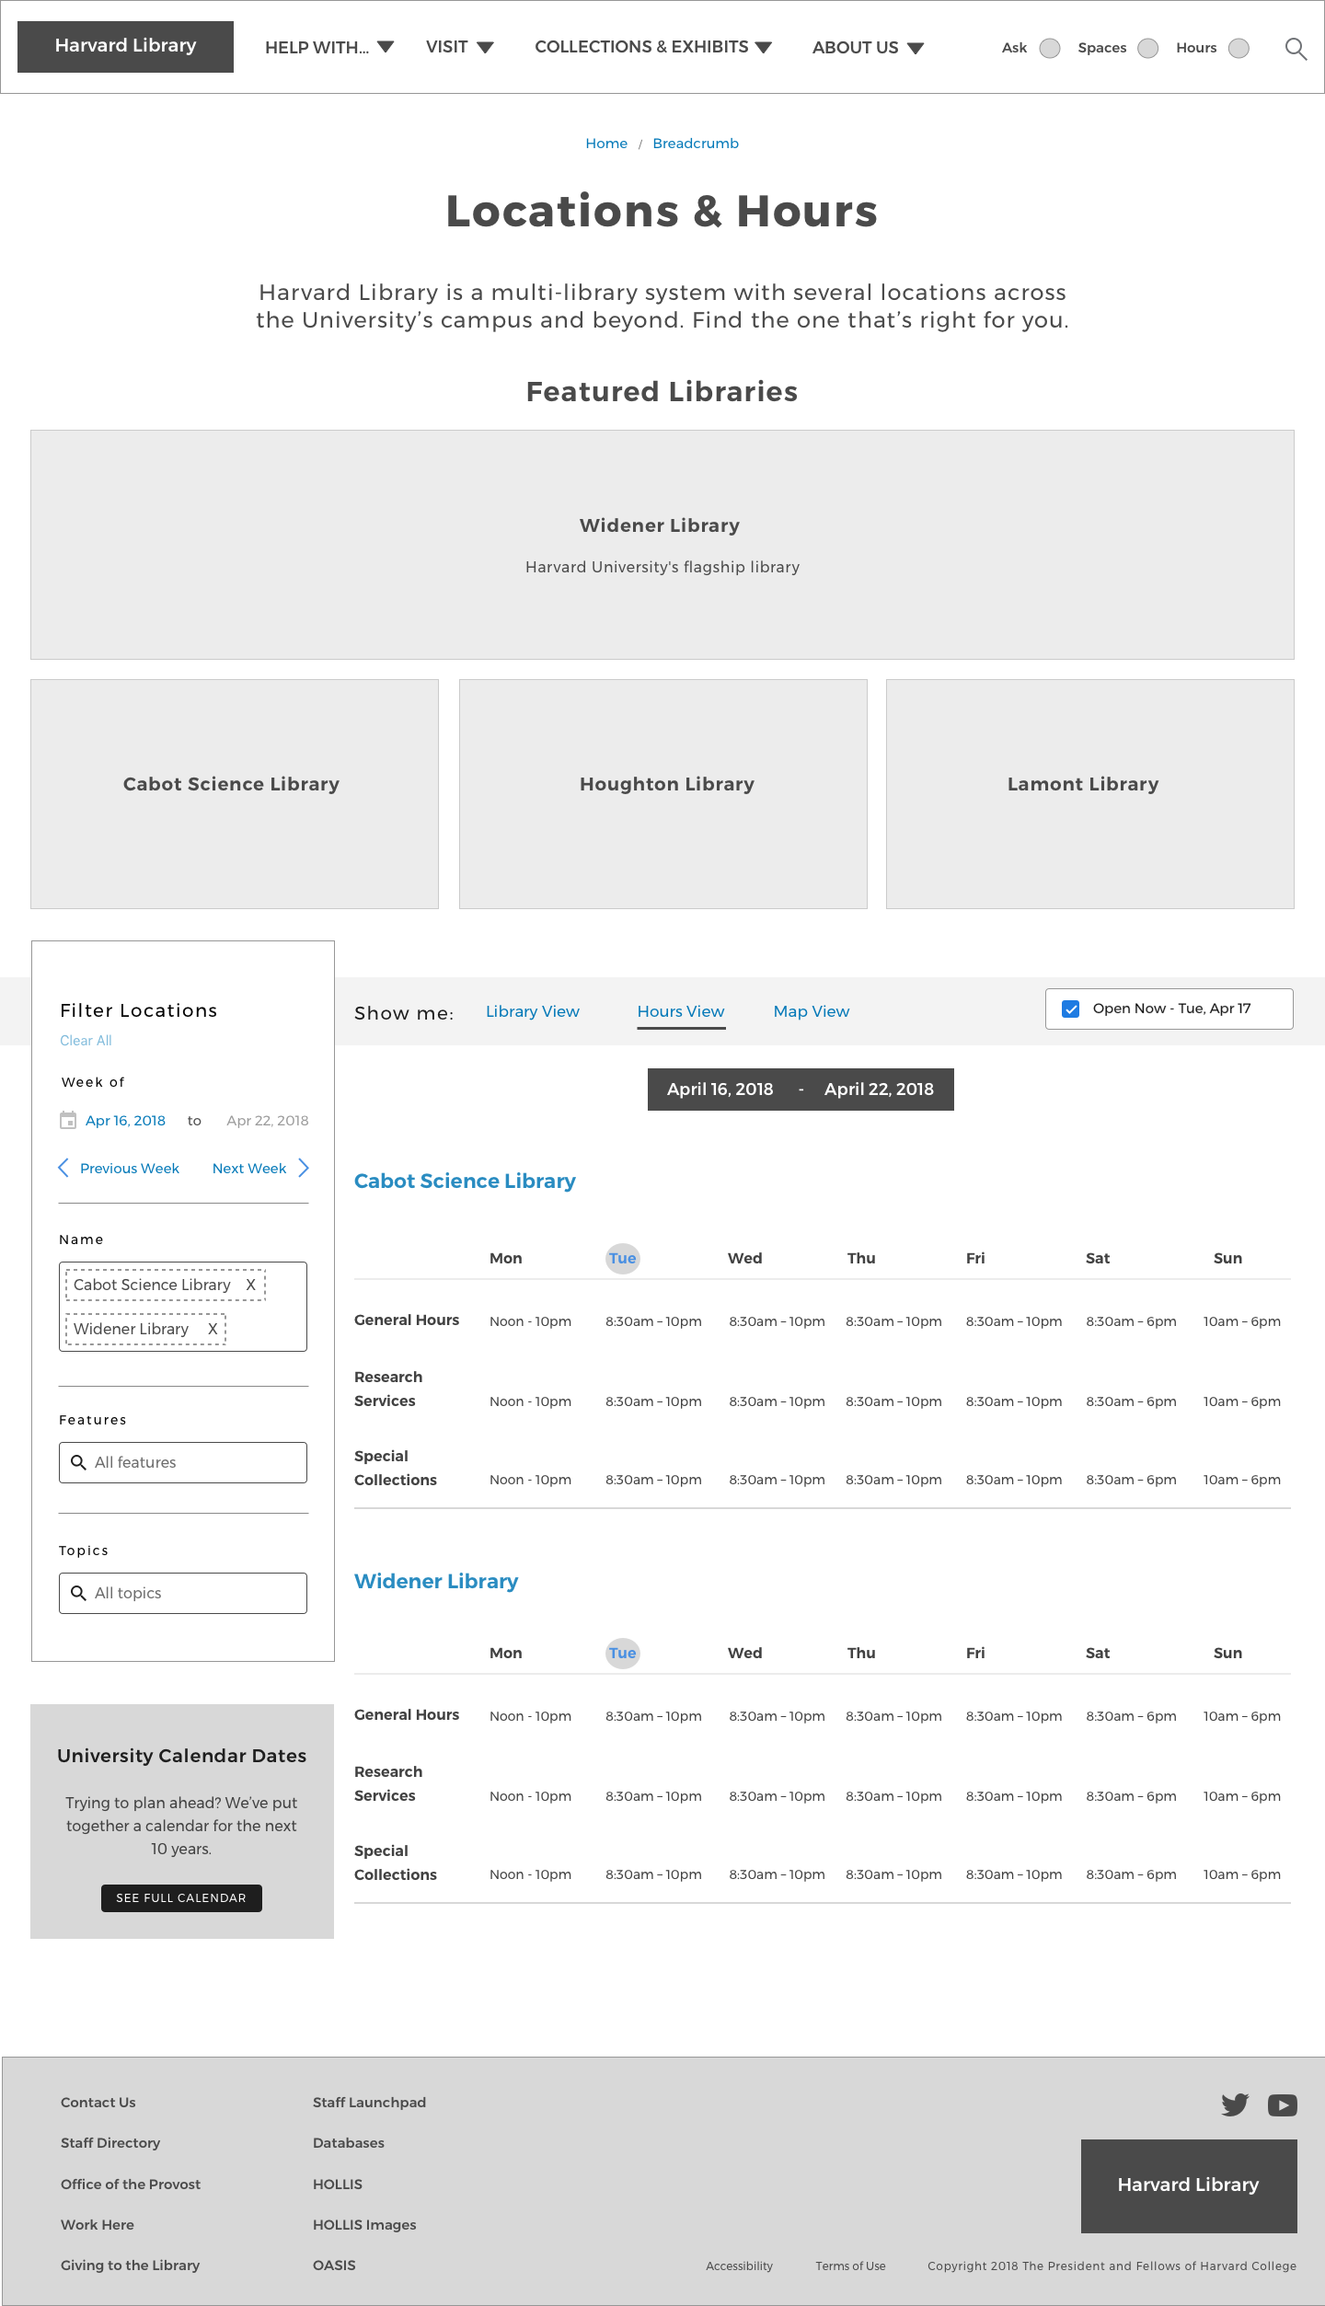1325x2306 pixels.
Task: Click the Spaces circle icon
Action: tap(1147, 48)
